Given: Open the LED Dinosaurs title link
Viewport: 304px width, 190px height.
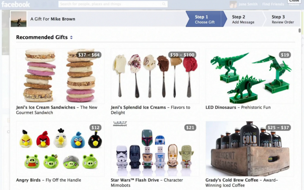Looking at the screenshot, I should [x=221, y=107].
